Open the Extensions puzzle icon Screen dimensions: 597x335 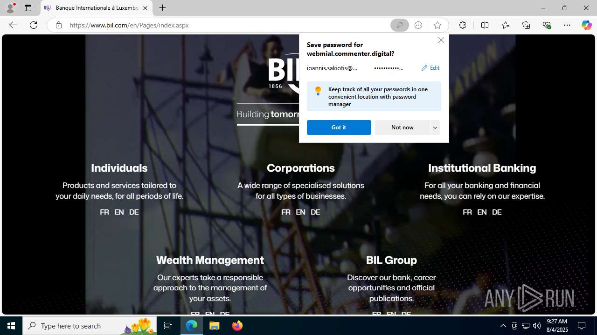[x=462, y=25]
